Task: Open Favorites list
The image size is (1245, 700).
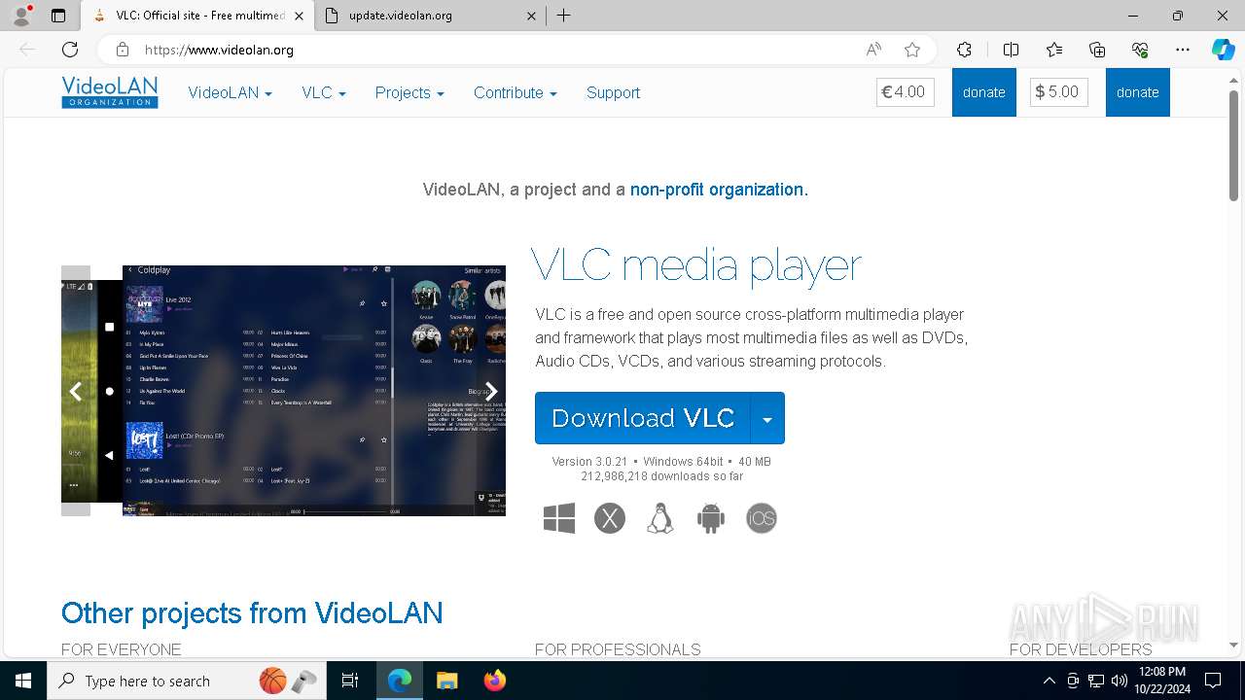Action: click(x=1054, y=50)
